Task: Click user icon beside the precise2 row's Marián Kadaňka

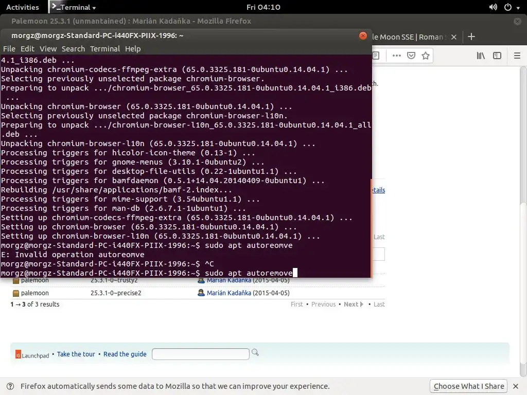Action: 201,293
